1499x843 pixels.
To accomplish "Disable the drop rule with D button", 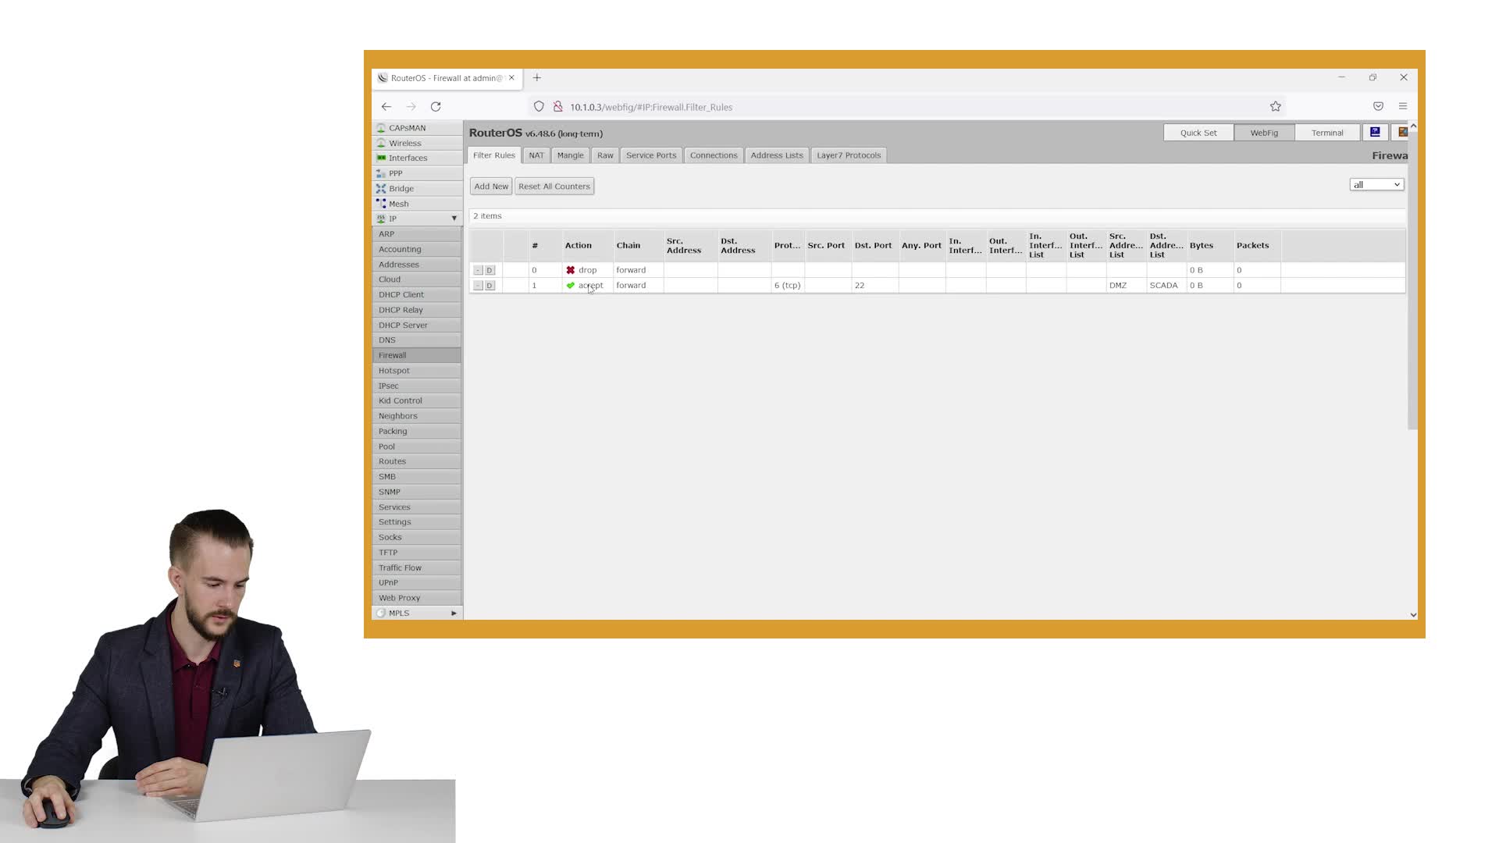I will (490, 270).
